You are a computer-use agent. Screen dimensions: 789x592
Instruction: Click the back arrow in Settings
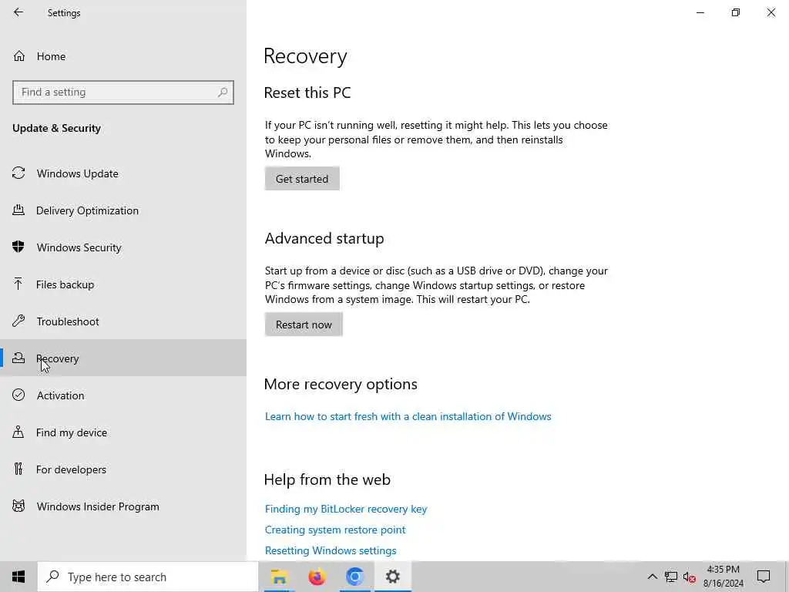coord(18,12)
